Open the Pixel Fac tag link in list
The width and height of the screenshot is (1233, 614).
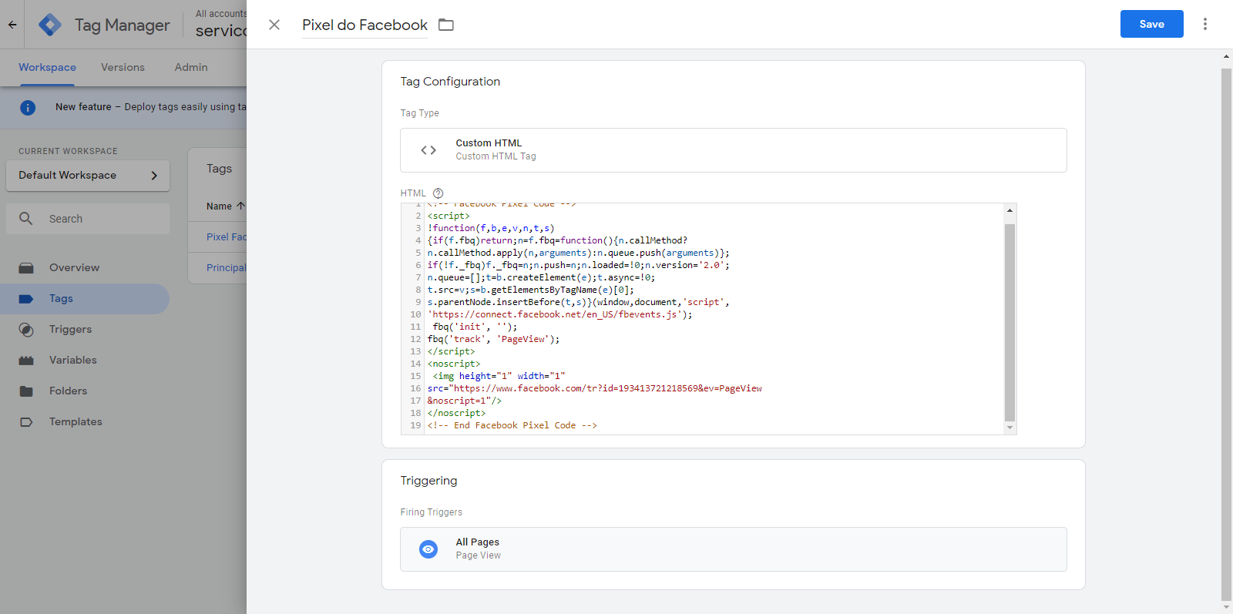click(x=227, y=237)
